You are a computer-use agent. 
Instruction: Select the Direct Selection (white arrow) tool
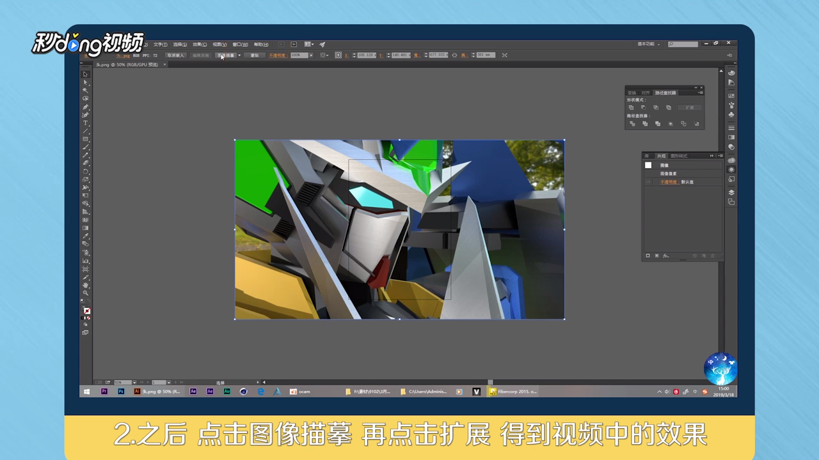pos(86,83)
